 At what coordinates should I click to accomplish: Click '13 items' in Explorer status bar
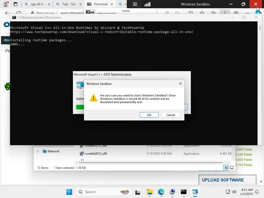coord(43,168)
